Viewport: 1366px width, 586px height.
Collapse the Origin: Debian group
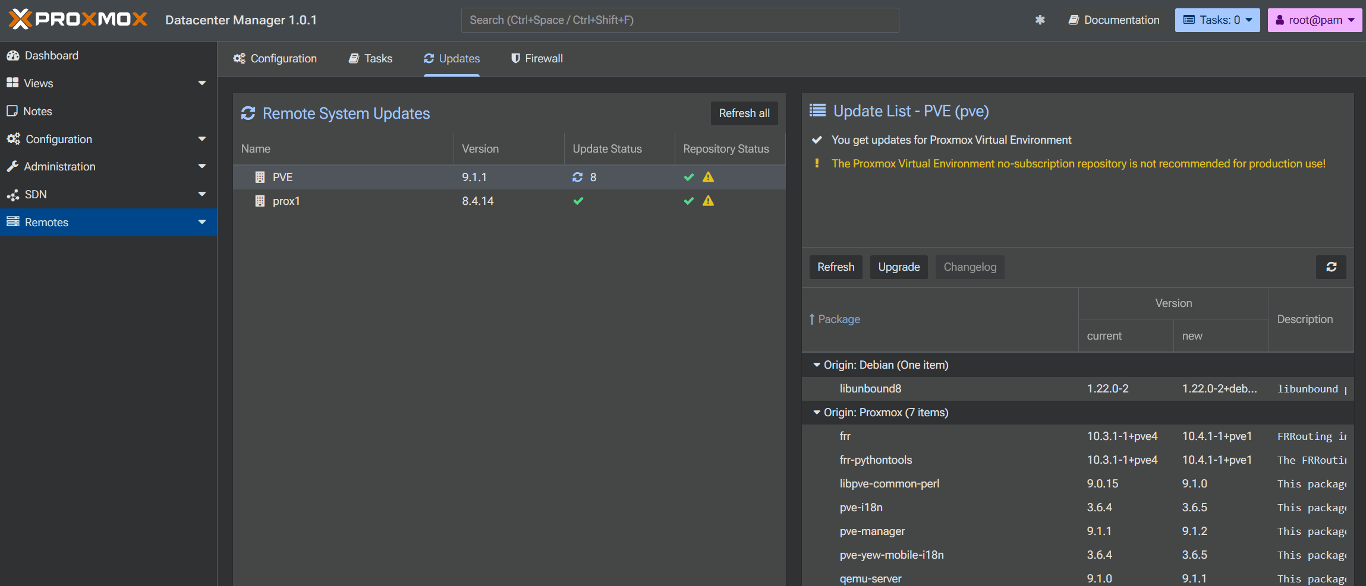[x=817, y=365]
